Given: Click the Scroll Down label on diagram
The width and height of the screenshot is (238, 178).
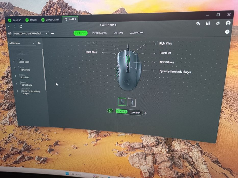Looking at the screenshot, I should (167, 62).
